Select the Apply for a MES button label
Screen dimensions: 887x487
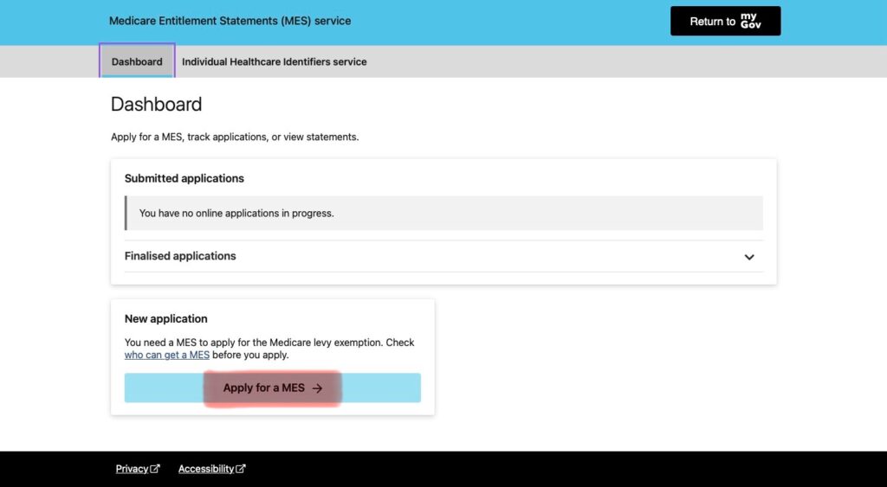[263, 388]
